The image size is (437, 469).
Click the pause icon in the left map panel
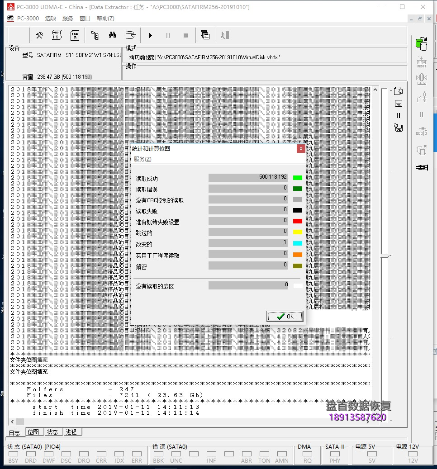399,116
